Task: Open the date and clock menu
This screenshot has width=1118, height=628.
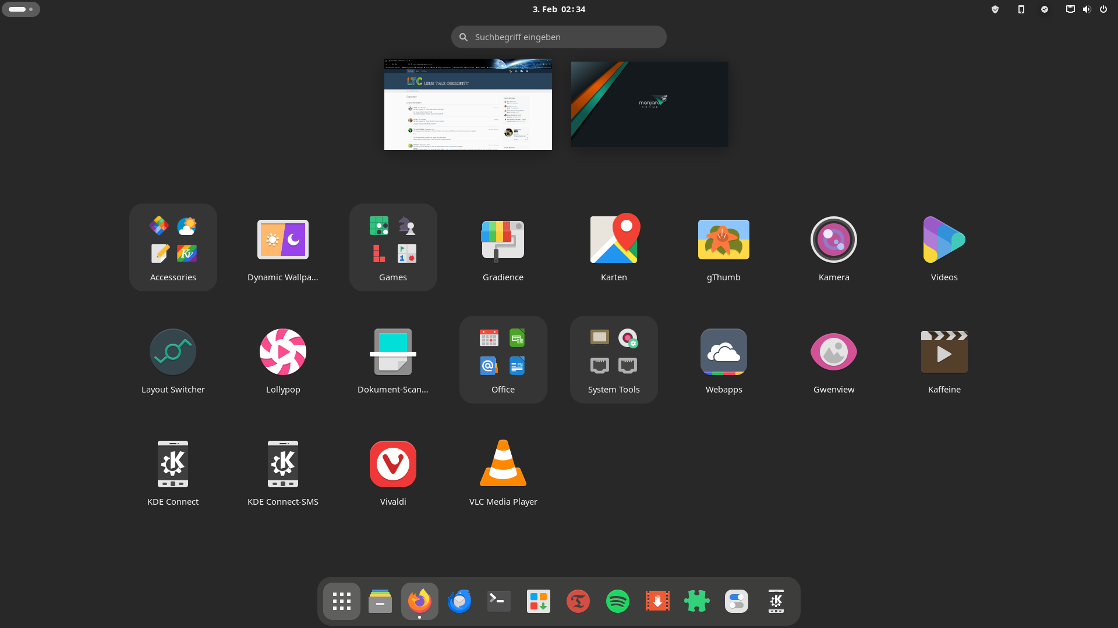Action: click(558, 9)
